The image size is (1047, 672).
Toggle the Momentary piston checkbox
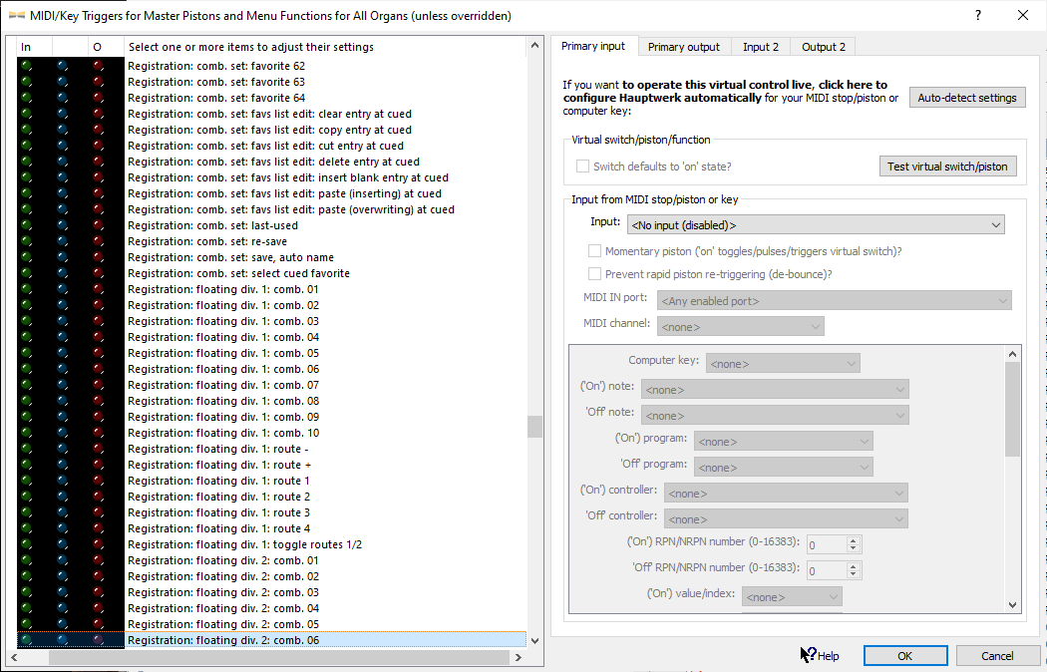(595, 251)
